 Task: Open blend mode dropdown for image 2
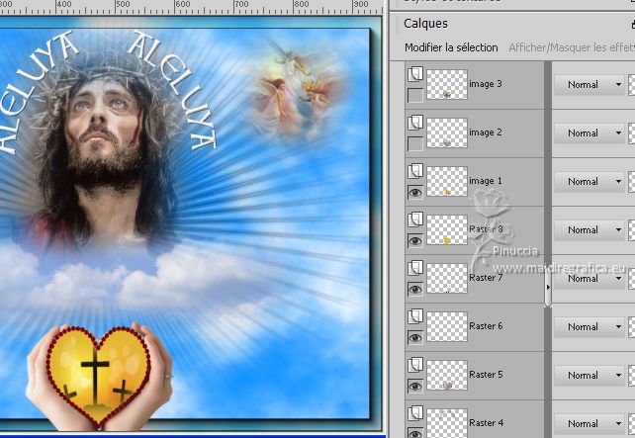[x=590, y=133]
